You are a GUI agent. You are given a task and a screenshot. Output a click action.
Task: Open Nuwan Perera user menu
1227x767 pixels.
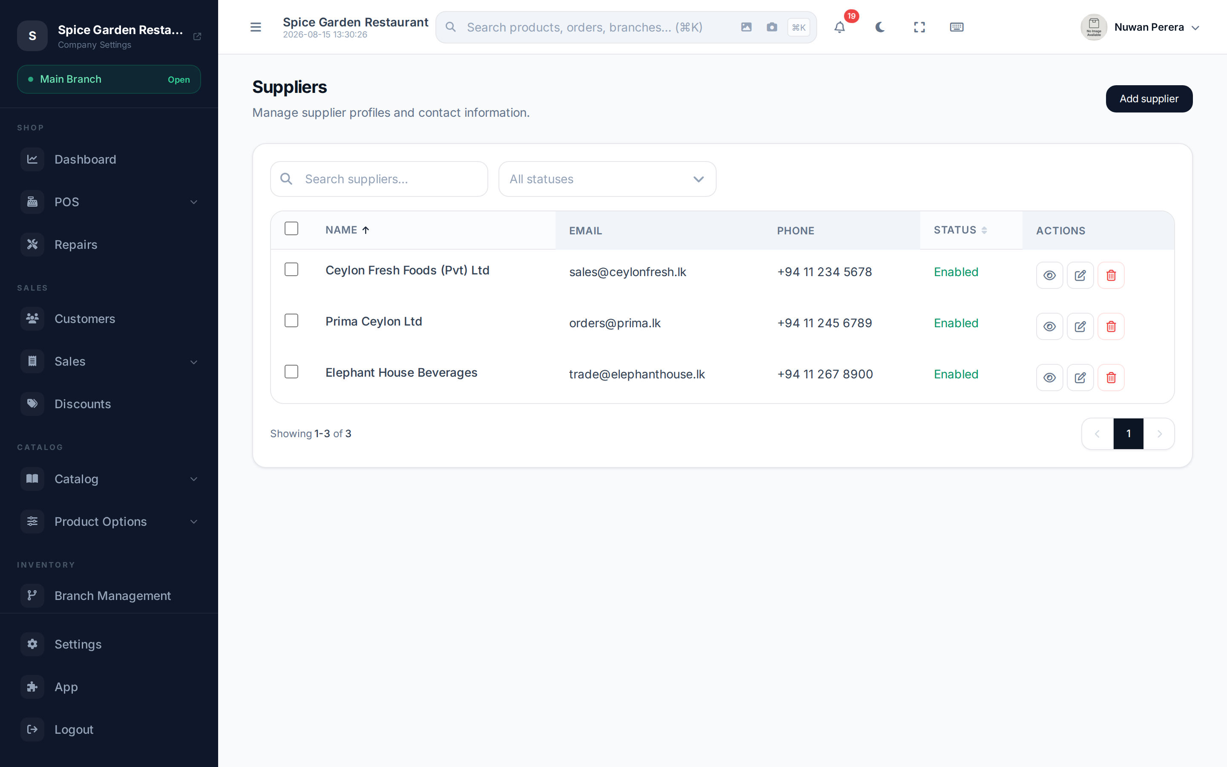pos(1139,27)
